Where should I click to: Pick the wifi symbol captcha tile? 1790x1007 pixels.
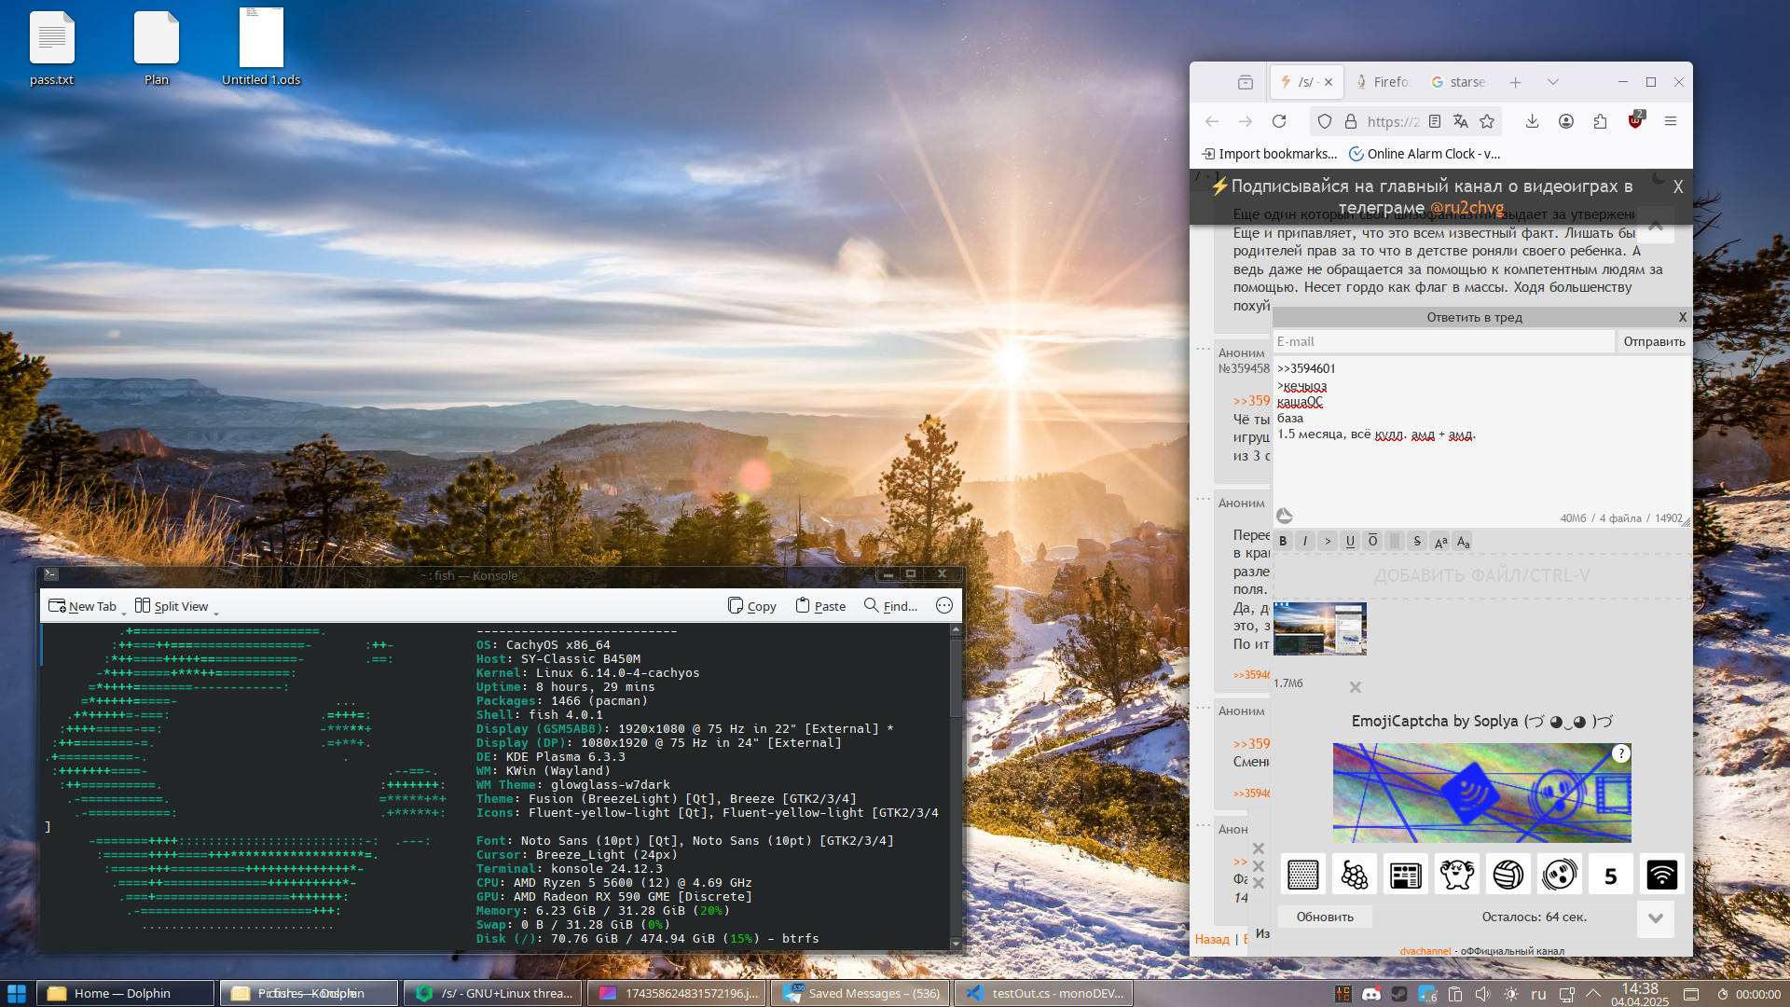(1661, 875)
